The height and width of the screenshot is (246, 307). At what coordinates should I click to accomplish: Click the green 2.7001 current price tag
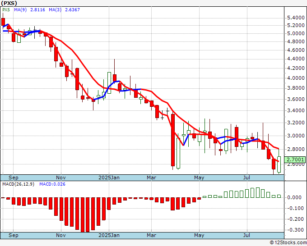click(296, 159)
